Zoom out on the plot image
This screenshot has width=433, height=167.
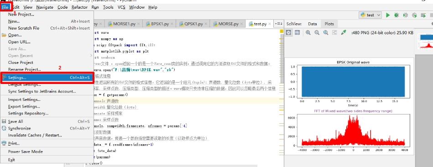[x=317, y=32]
